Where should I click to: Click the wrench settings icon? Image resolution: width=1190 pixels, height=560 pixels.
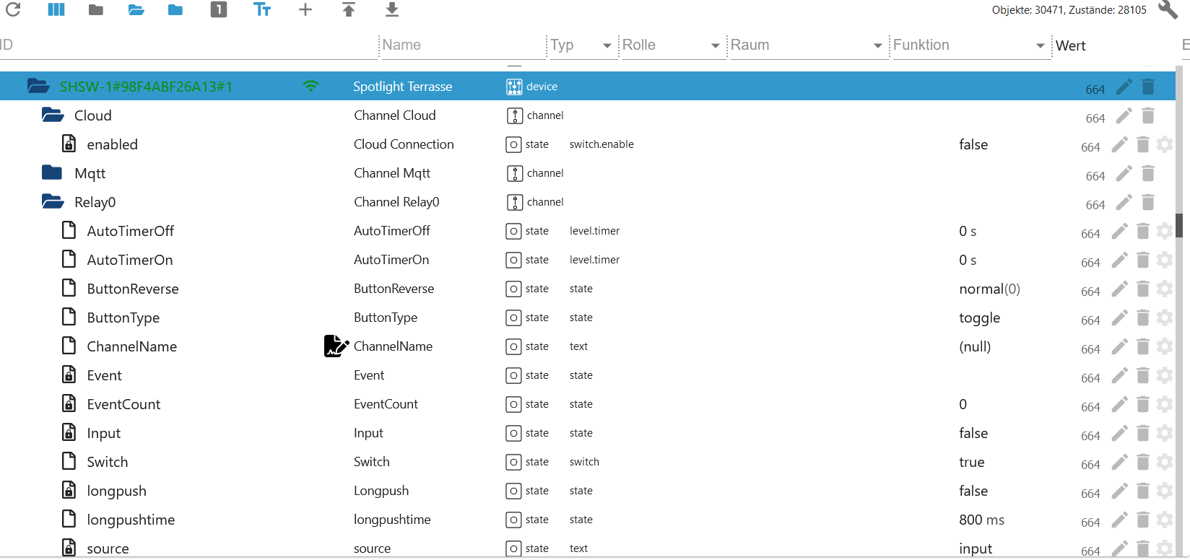(x=1168, y=9)
